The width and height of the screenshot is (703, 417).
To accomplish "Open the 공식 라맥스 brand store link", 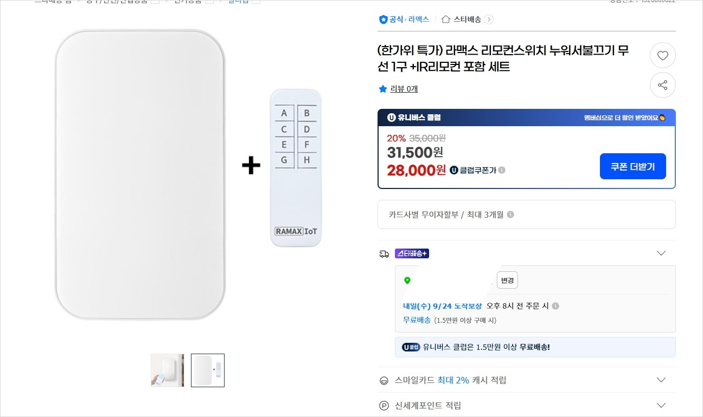I will (x=404, y=19).
